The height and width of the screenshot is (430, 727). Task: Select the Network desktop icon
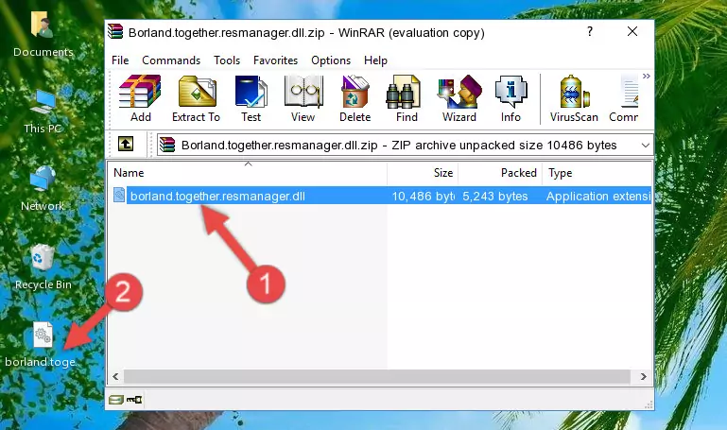(x=43, y=189)
